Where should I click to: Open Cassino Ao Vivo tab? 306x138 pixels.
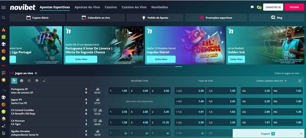[x=134, y=7]
